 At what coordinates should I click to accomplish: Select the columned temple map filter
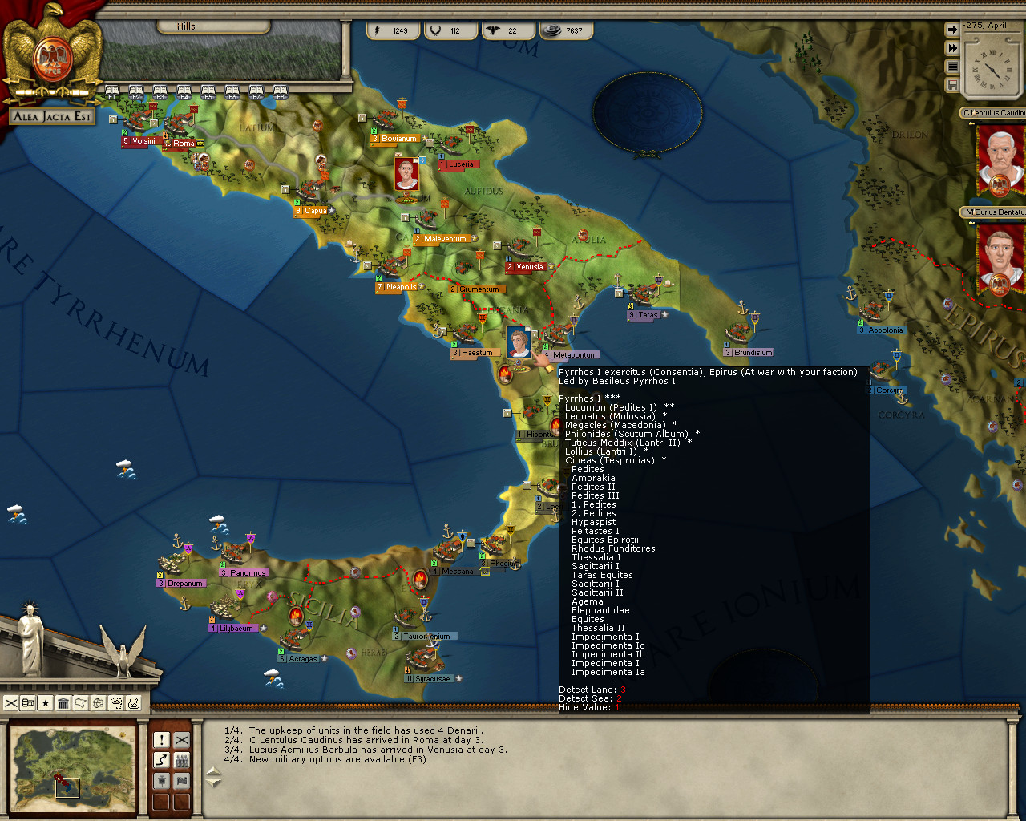pyautogui.click(x=63, y=703)
